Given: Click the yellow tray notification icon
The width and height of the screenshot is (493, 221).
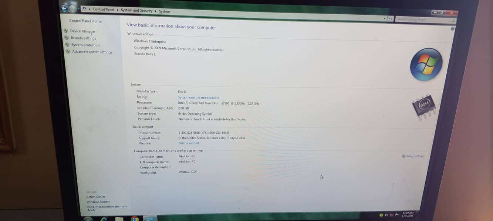Looking at the screenshot, I should 381,215.
